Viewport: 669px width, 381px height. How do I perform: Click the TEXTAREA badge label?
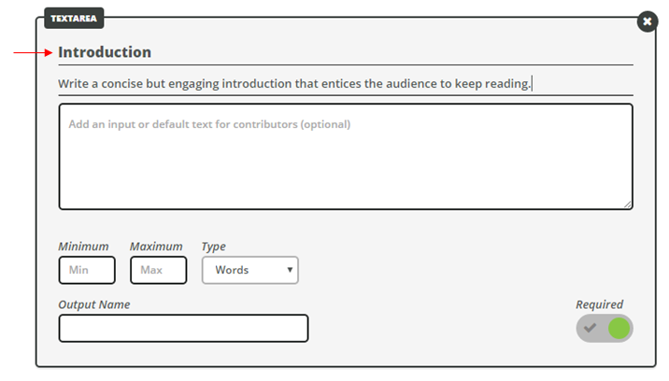click(x=74, y=19)
